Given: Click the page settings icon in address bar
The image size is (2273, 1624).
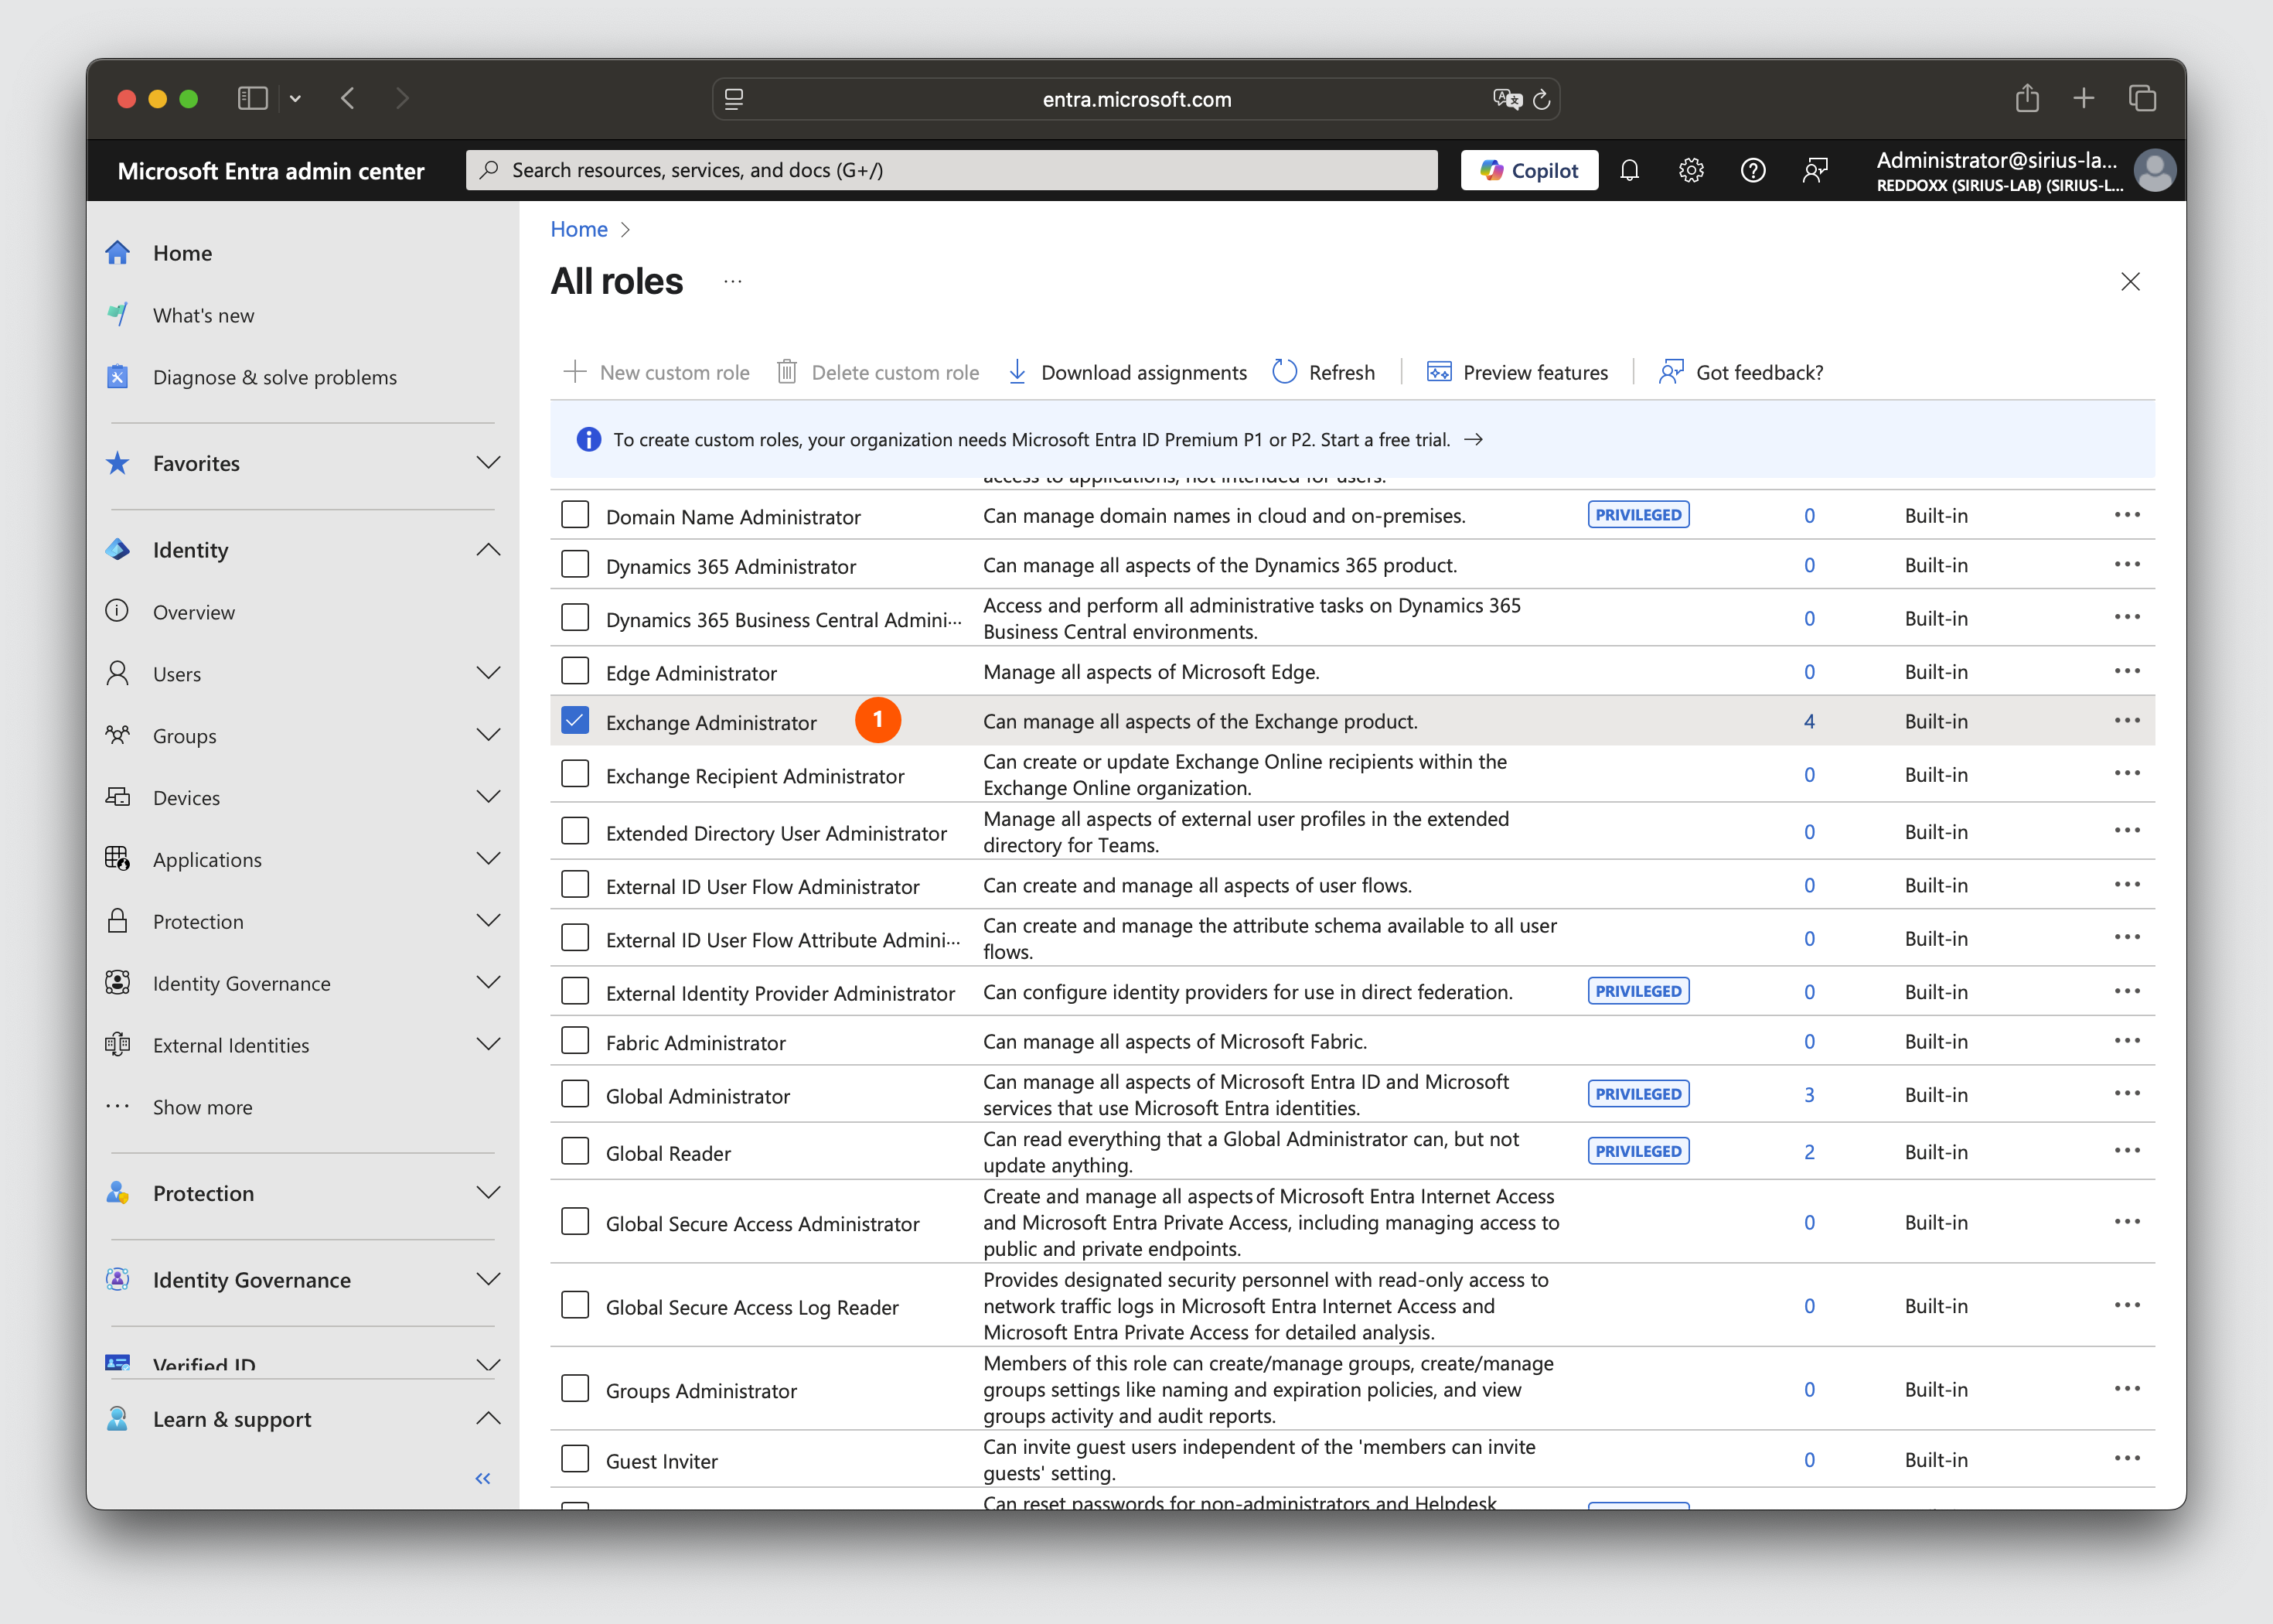Looking at the screenshot, I should (x=734, y=99).
